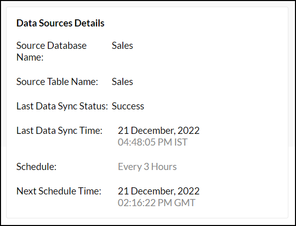Image resolution: width=296 pixels, height=226 pixels.
Task: Select the Source Database Name label
Action: click(x=51, y=51)
